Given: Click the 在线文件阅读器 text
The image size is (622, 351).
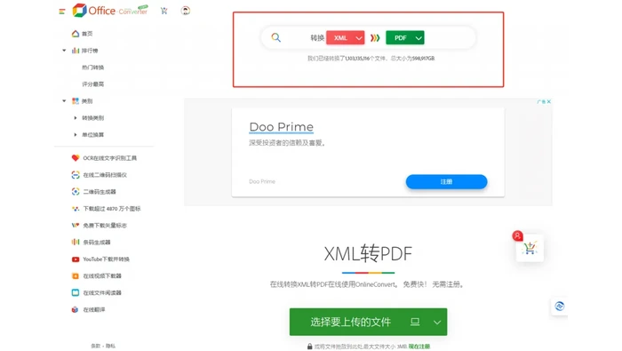Looking at the screenshot, I should [102, 292].
